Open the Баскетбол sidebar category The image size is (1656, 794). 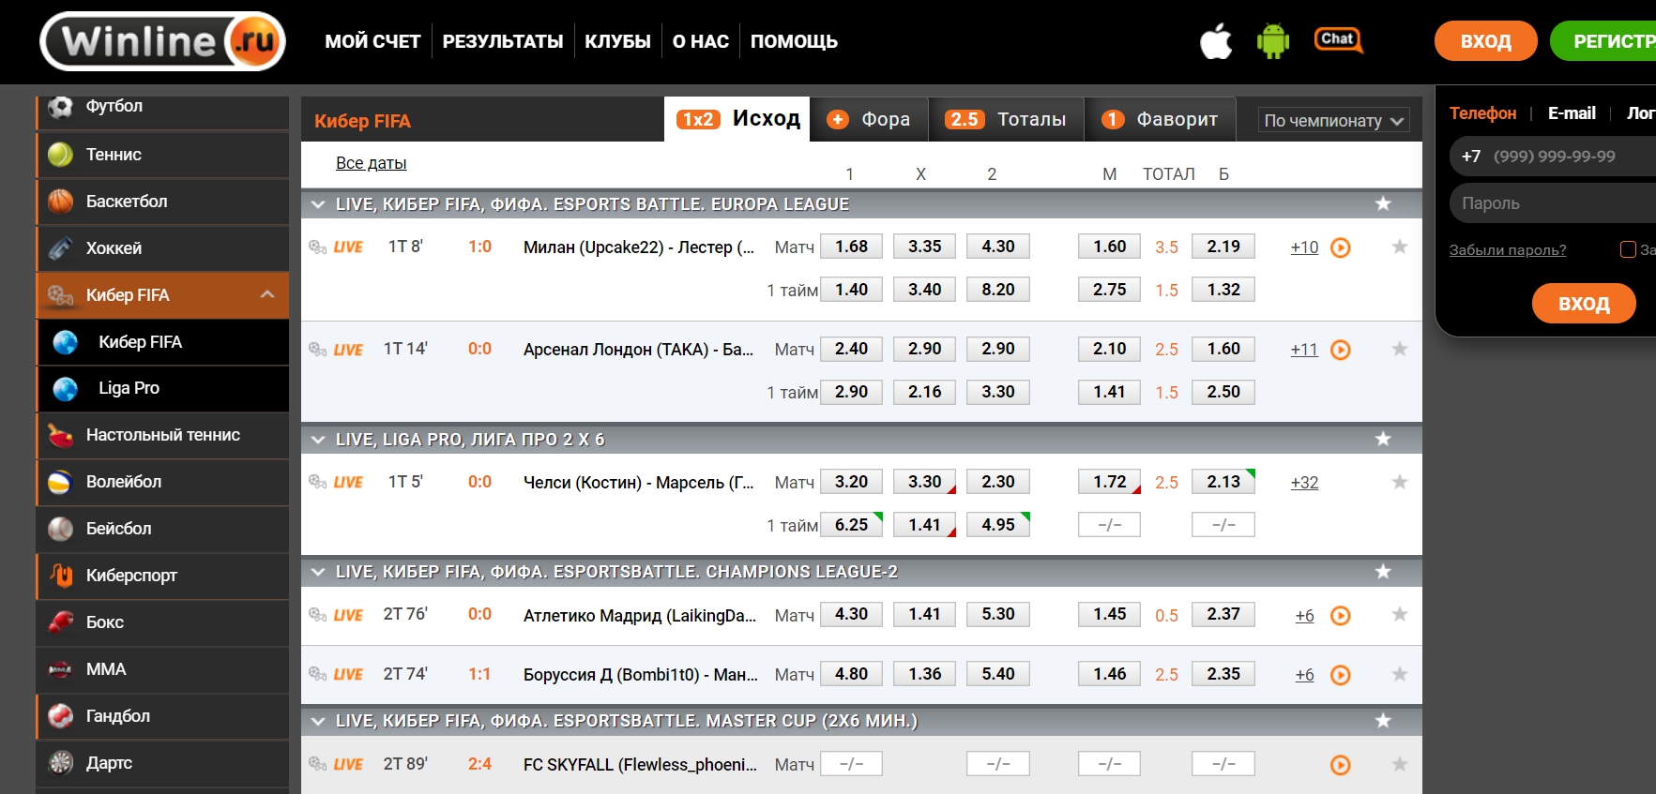[x=127, y=202]
